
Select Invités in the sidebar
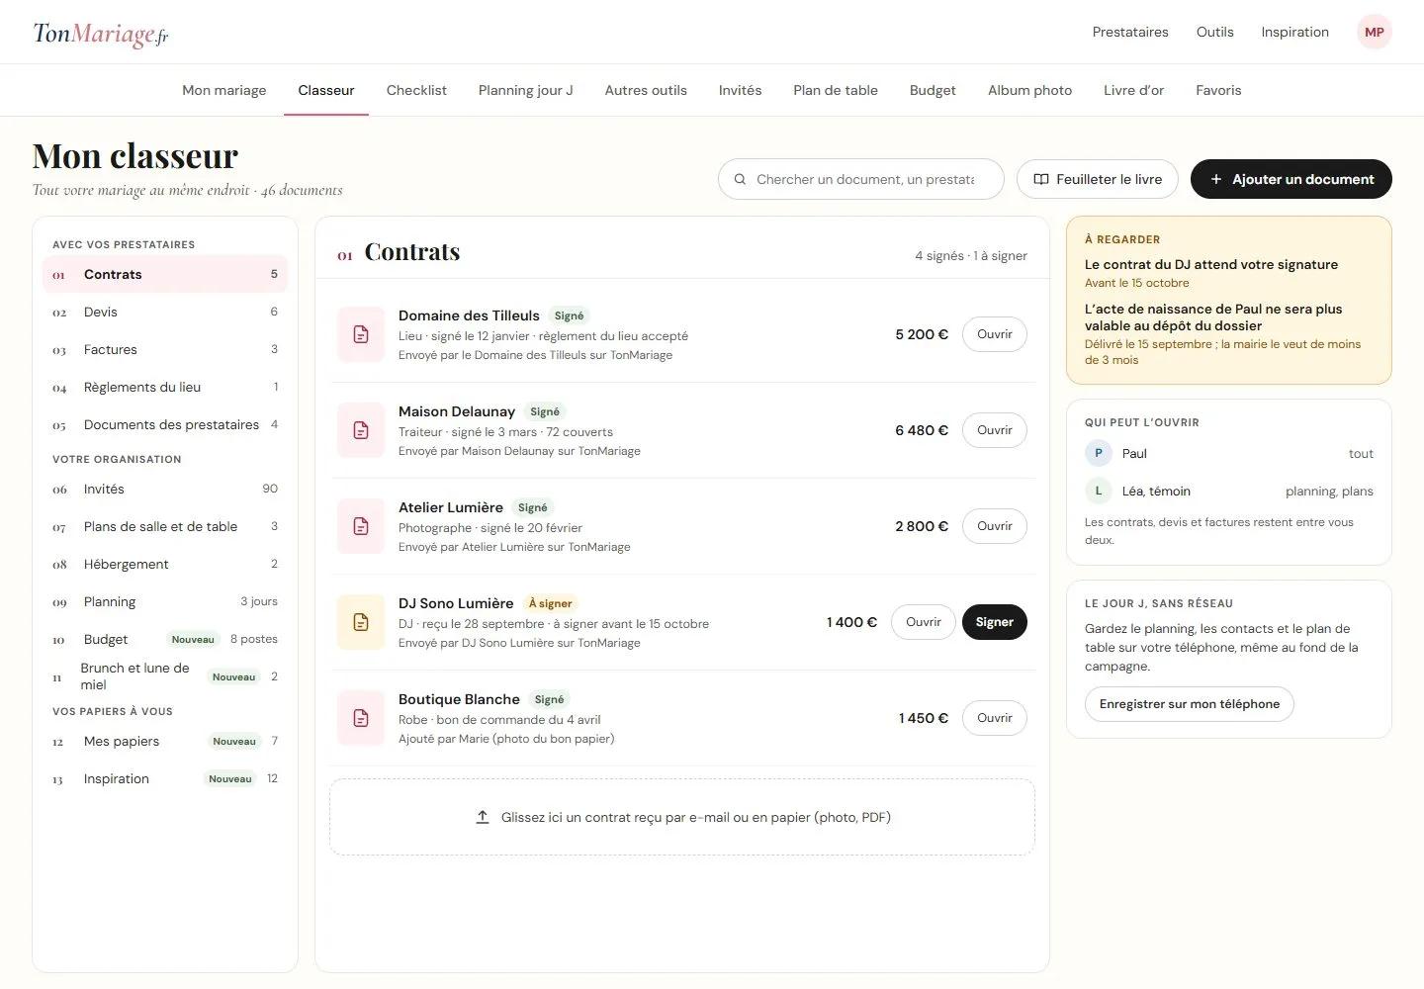coord(165,489)
